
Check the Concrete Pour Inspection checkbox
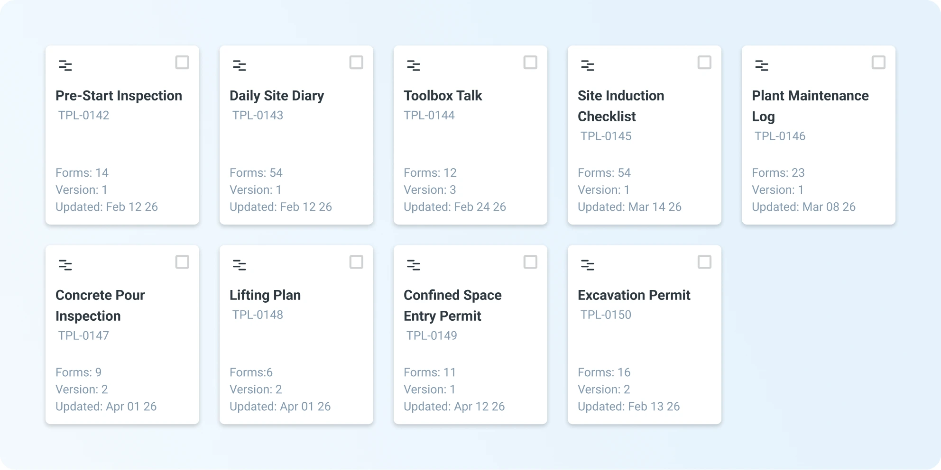click(182, 262)
